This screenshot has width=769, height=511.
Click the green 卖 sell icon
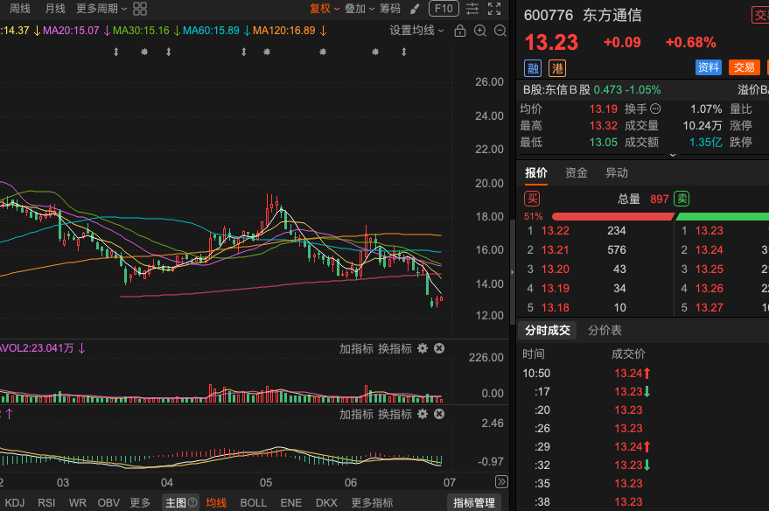coord(682,199)
